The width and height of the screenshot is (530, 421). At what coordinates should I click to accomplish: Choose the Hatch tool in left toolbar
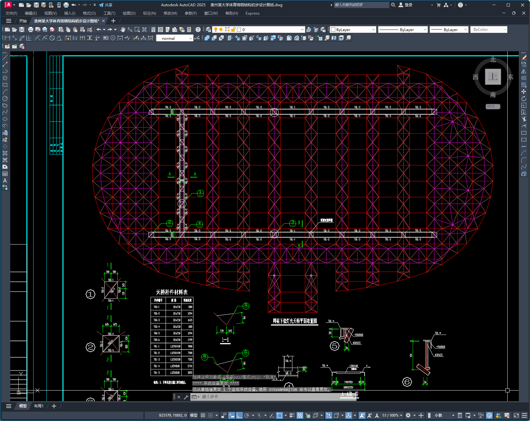tap(5, 153)
